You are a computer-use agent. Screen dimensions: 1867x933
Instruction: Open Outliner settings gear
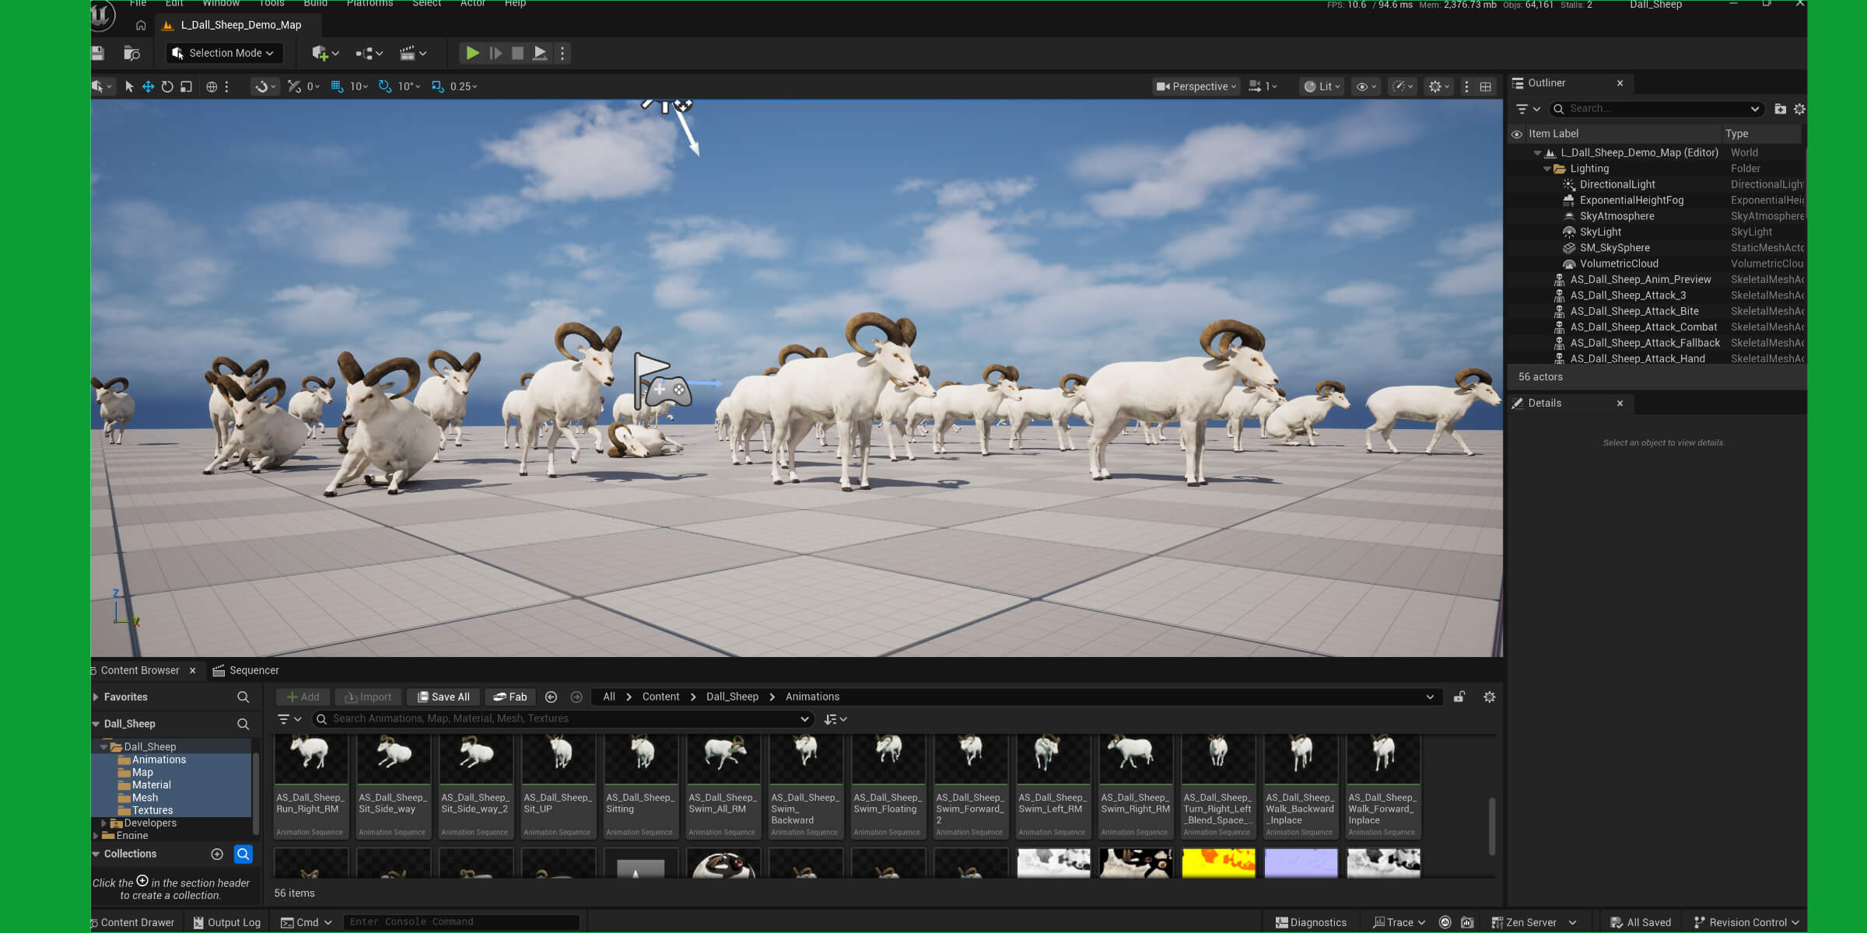1799,109
